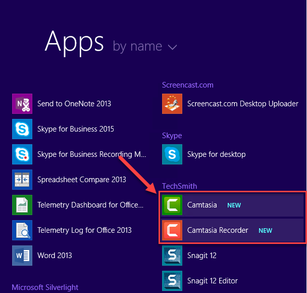The image size is (307, 293).
Task: Click the green Camtasia icon
Action: (172, 205)
